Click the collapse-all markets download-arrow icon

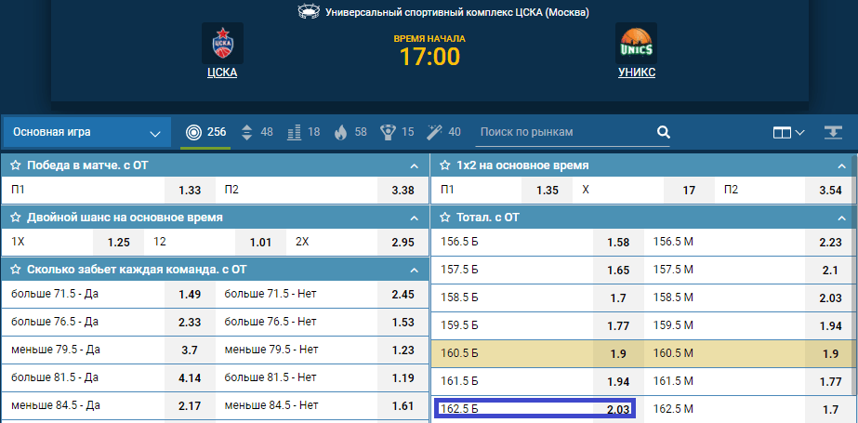pos(833,132)
